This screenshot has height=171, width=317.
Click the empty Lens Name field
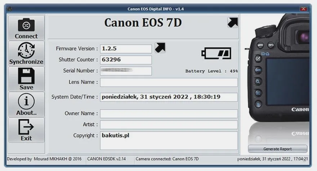(169, 83)
